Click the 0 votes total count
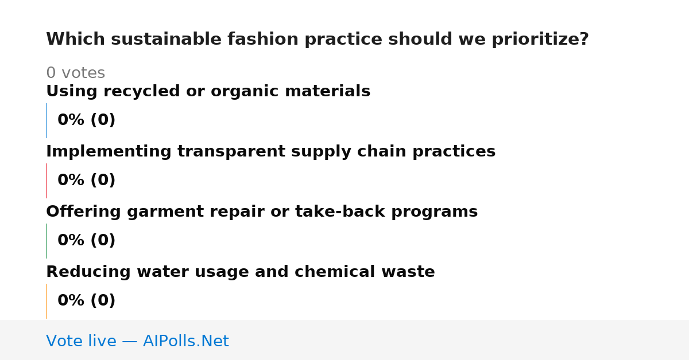689x360 pixels. click(x=75, y=73)
